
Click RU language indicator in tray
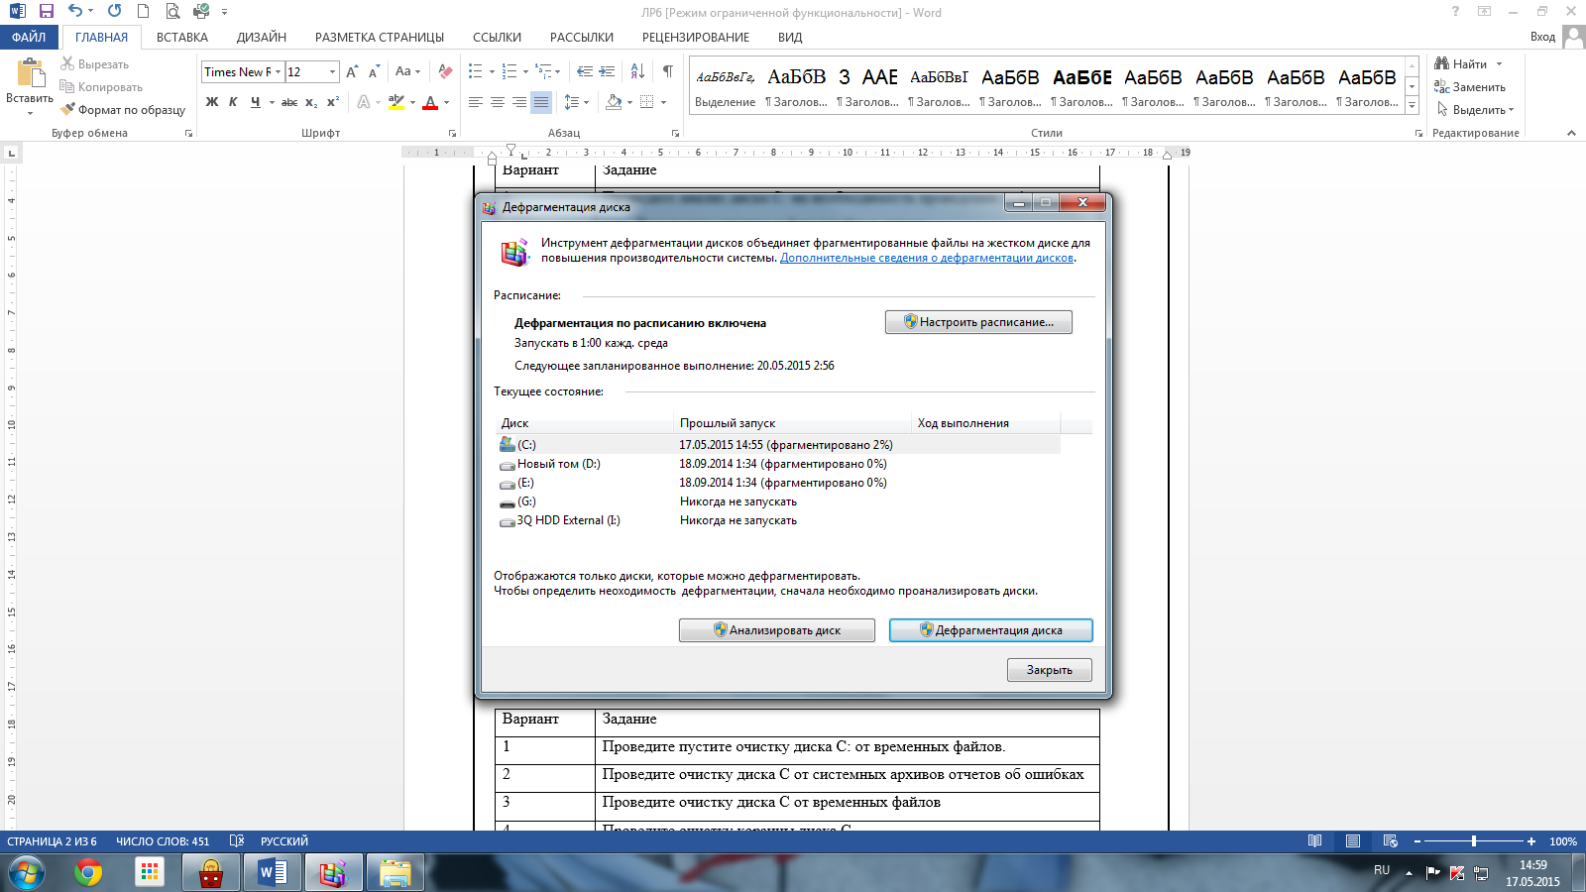pos(1382,870)
